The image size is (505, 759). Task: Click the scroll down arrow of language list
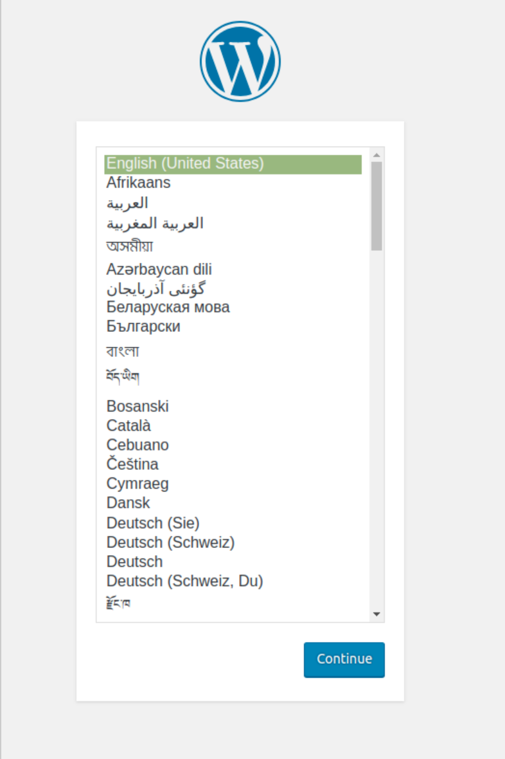377,614
